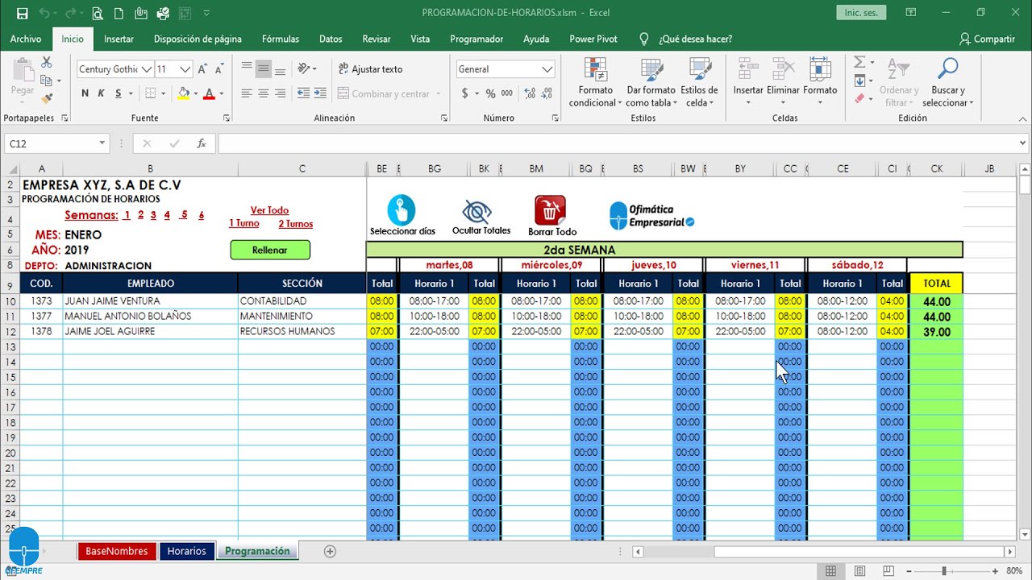Open Formato condicional icon in ribbon

coord(595,71)
